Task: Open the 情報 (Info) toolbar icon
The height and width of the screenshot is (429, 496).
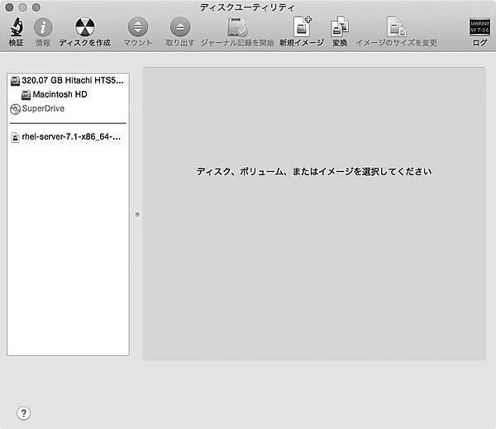Action: (42, 27)
